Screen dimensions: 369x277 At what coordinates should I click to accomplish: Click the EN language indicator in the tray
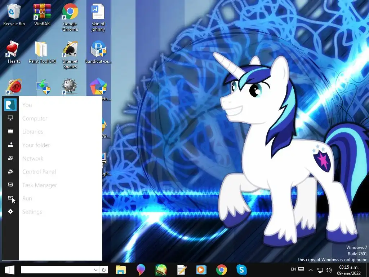[293, 269]
